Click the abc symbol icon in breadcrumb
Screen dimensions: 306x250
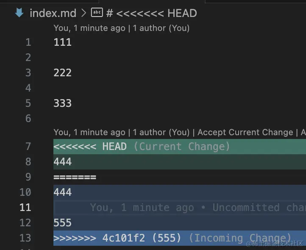click(x=97, y=12)
